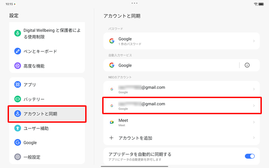Image resolution: width=269 pixels, height=168 pixels.
Task: Click the blue Google G sidebar icon
Action: tap(17, 142)
